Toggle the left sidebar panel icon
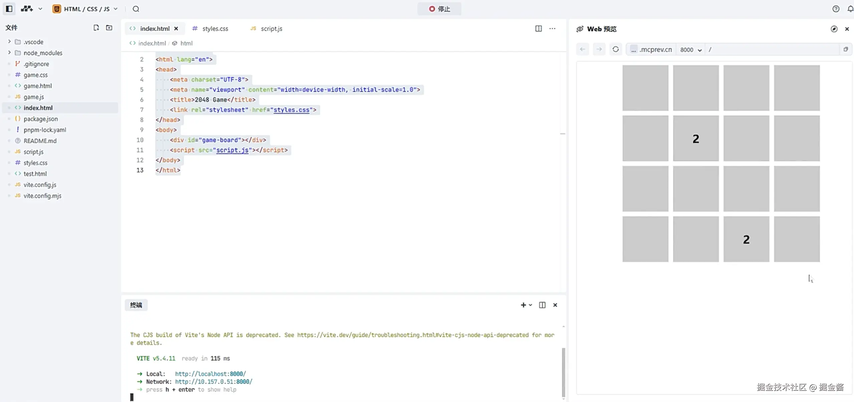Image resolution: width=854 pixels, height=402 pixels. tap(9, 9)
